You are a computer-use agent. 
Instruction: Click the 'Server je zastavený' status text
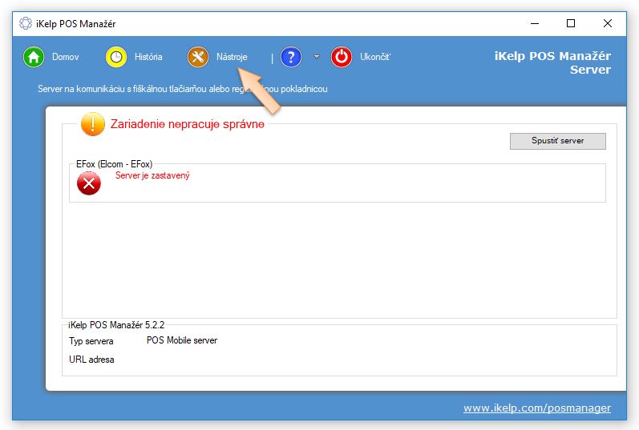point(152,175)
